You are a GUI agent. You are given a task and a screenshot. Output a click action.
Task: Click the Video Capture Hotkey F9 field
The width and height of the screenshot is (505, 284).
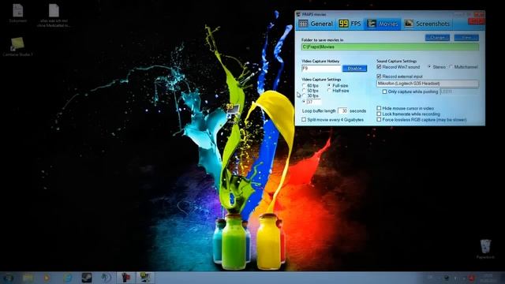pyautogui.click(x=321, y=69)
